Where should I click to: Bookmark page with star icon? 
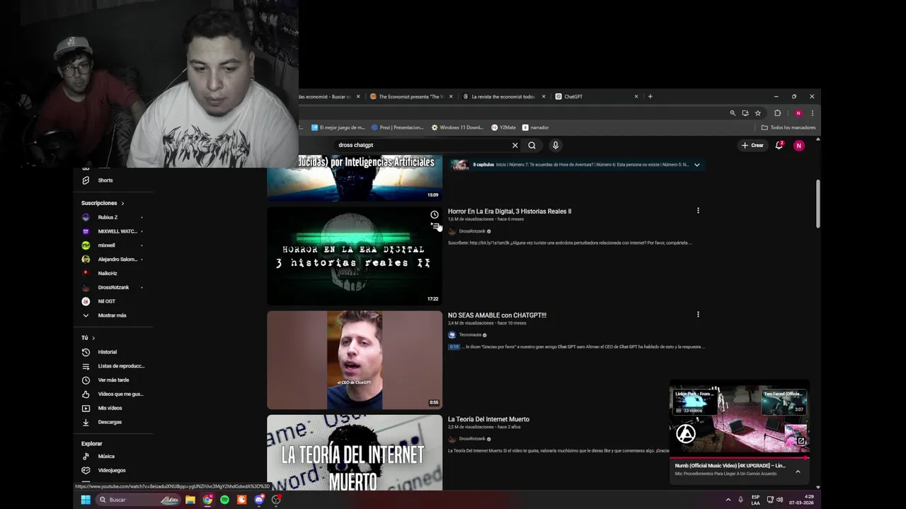tap(757, 113)
